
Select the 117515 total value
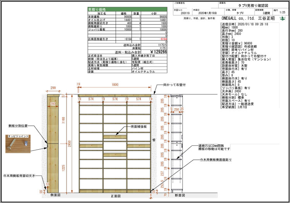point(162,45)
